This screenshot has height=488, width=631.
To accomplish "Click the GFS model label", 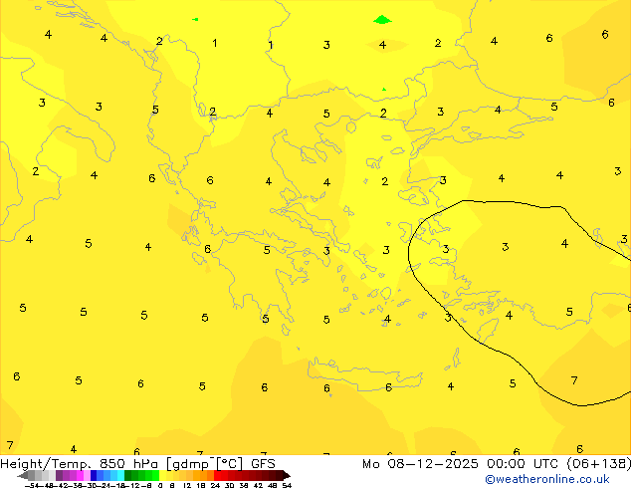I will (263, 464).
